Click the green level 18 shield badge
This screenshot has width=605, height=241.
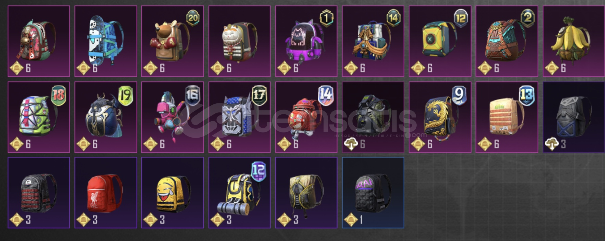[59, 95]
